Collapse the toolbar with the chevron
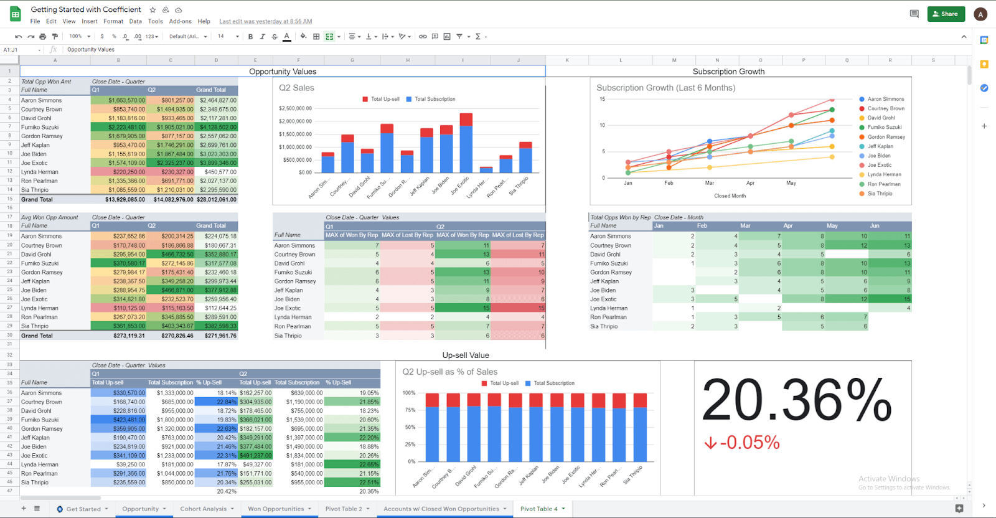 (964, 37)
